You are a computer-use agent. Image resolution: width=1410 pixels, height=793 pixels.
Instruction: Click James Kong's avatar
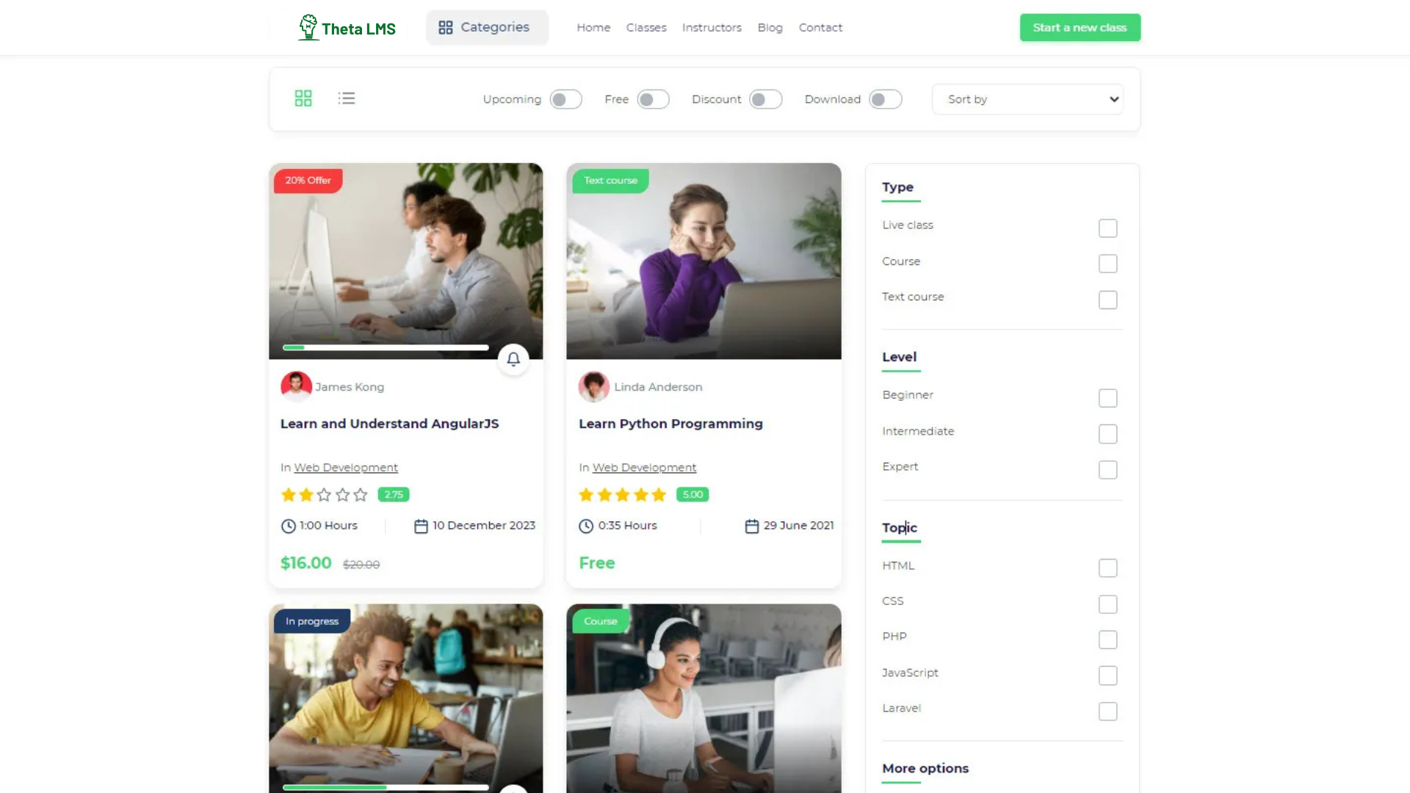pyautogui.click(x=296, y=386)
